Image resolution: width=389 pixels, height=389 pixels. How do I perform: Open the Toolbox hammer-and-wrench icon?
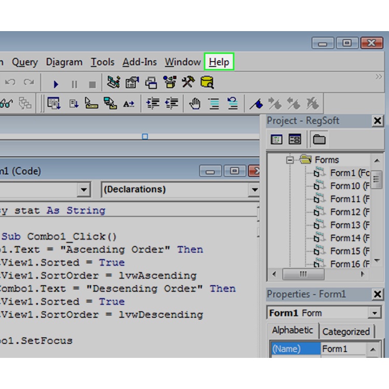[x=188, y=82]
